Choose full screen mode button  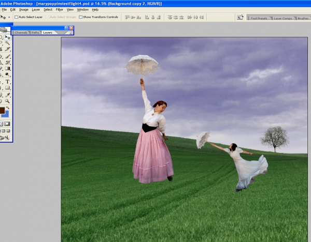coord(8,131)
